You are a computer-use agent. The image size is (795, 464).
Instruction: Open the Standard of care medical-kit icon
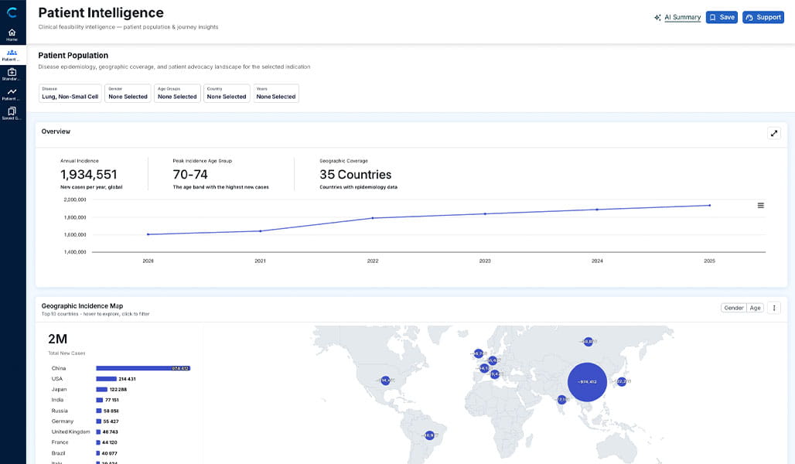tap(12, 74)
